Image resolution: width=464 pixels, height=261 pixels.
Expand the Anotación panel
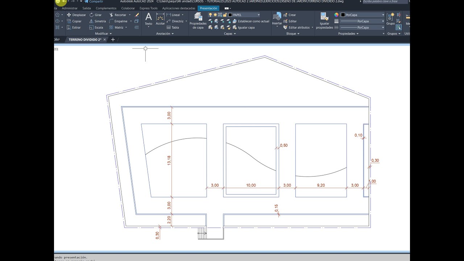pos(165,34)
